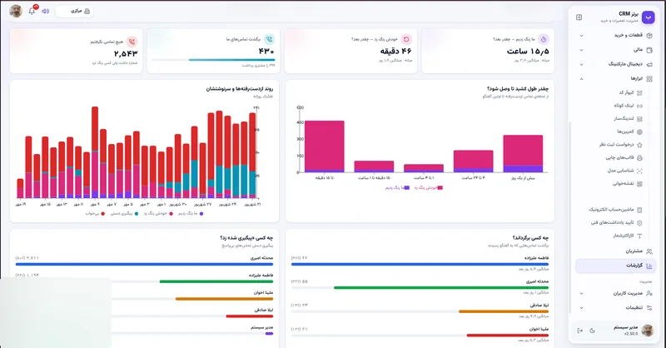This screenshot has height=348, width=666.
Task: Expand the دیجیتال مارکتینگ chevron
Action: 581,65
